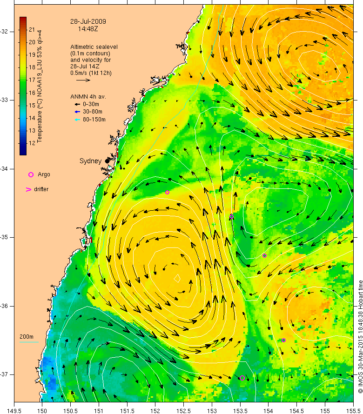This screenshot has width=363, height=414.
Task: Click the color bar tick label 12
Action: 32,143
